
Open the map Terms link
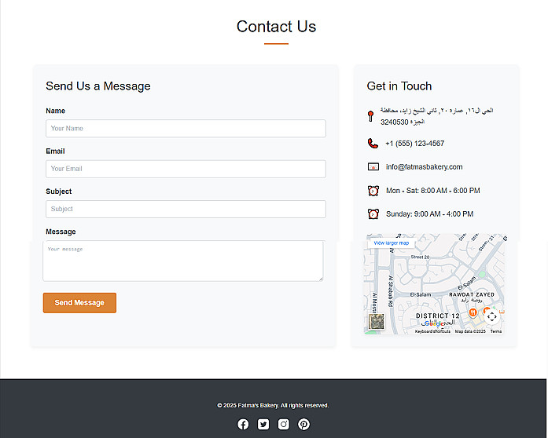click(496, 331)
